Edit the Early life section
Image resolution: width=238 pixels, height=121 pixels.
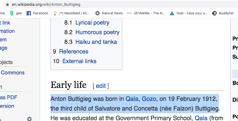pyautogui.click(x=101, y=86)
